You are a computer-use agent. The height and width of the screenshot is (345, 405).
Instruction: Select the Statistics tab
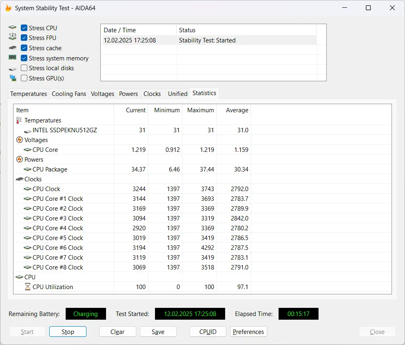coord(204,93)
